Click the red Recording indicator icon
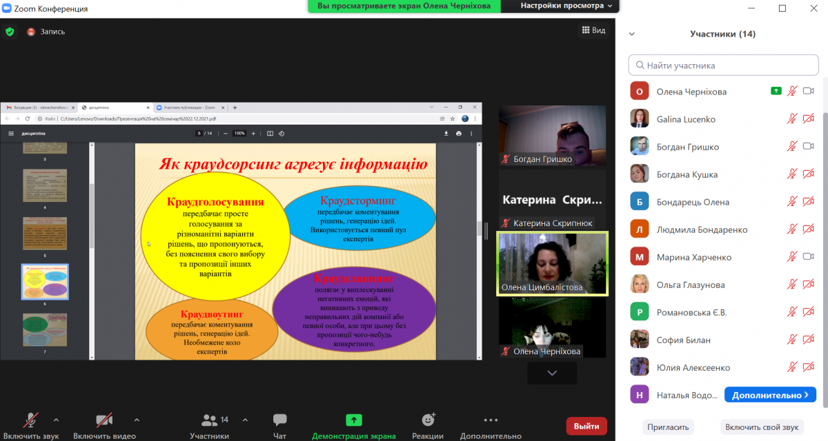The width and height of the screenshot is (828, 441). (31, 32)
